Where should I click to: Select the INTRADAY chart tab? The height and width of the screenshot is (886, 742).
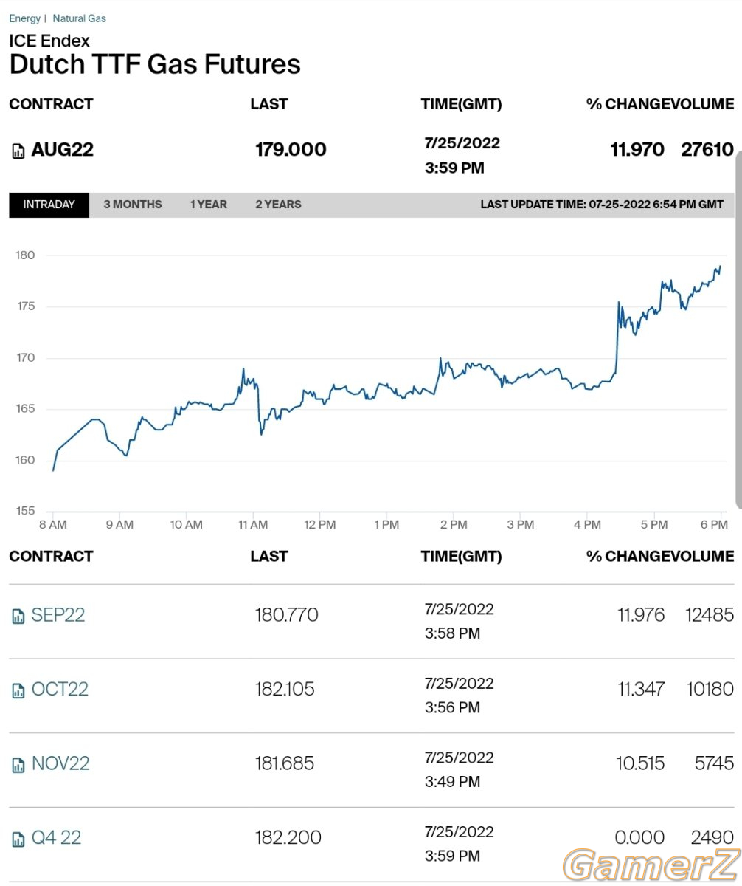coord(49,205)
